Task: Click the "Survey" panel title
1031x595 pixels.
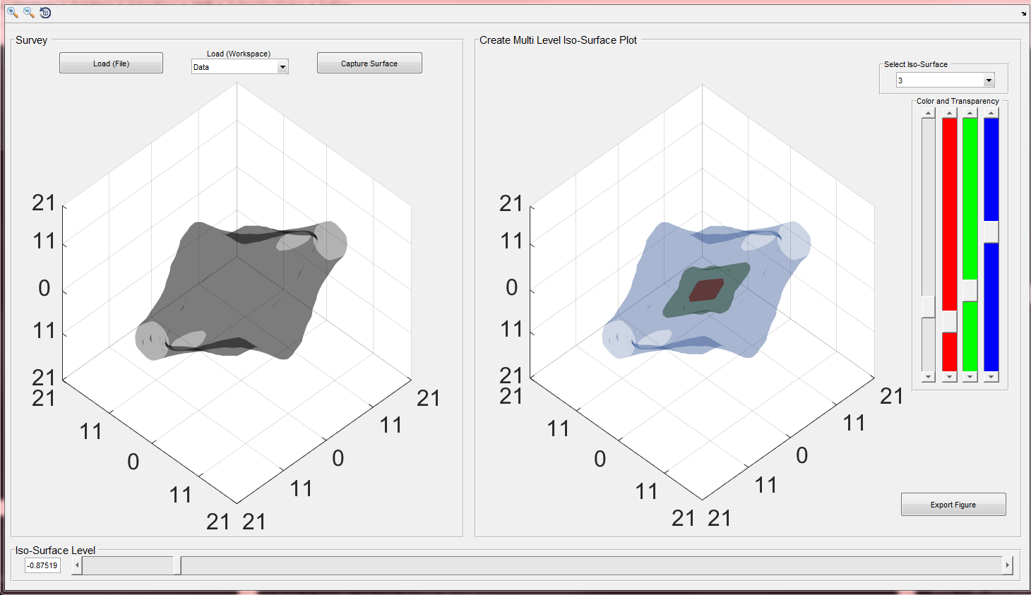Action: coord(32,40)
